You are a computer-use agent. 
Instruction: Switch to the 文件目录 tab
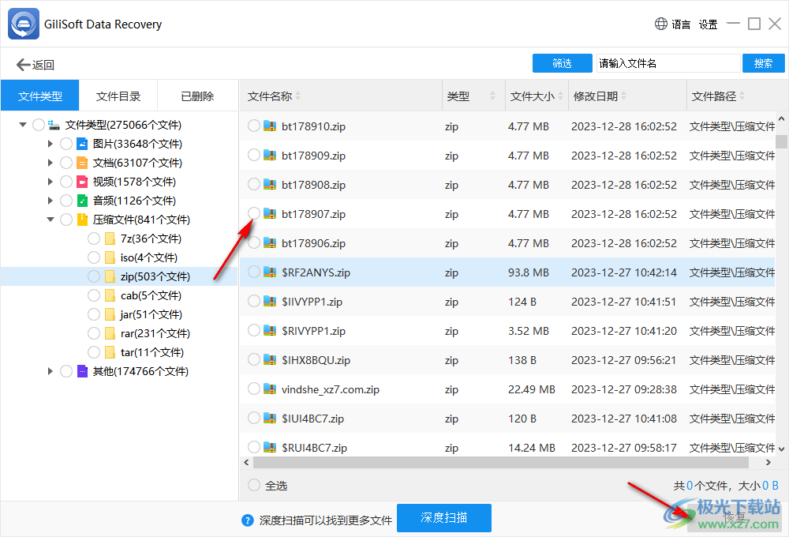click(x=118, y=95)
